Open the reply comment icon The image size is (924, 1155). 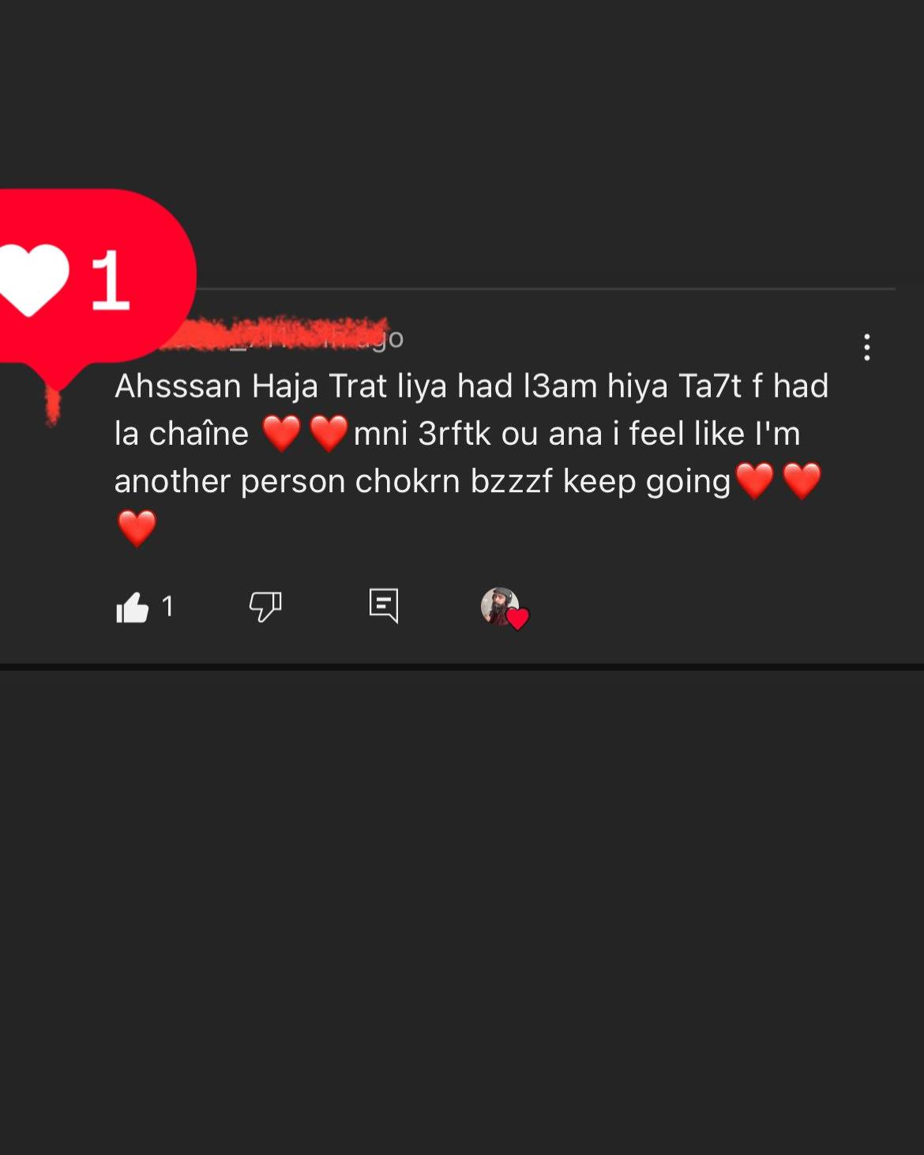click(384, 606)
